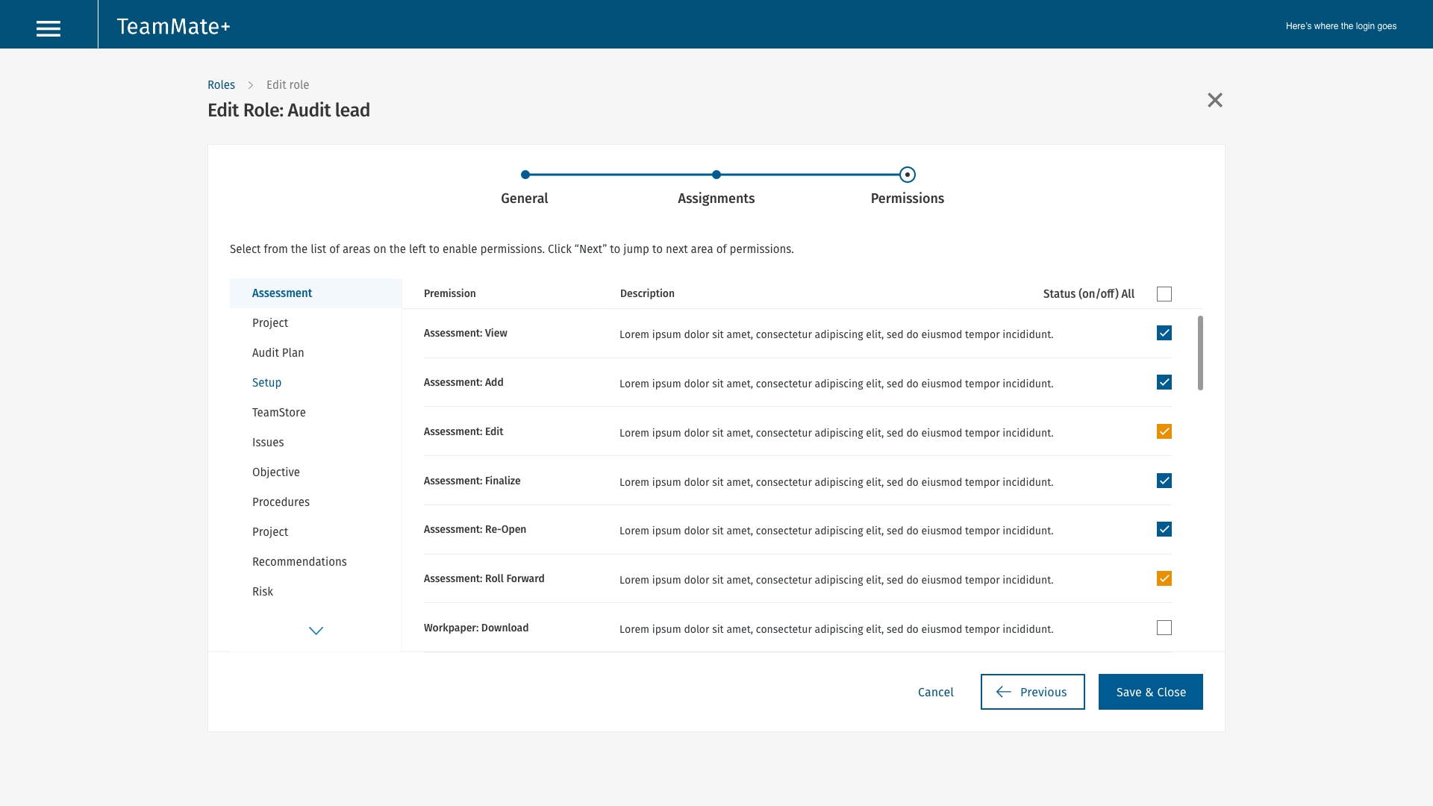Click the Permissions step circle
Screen dimensions: 1433x806
point(908,175)
